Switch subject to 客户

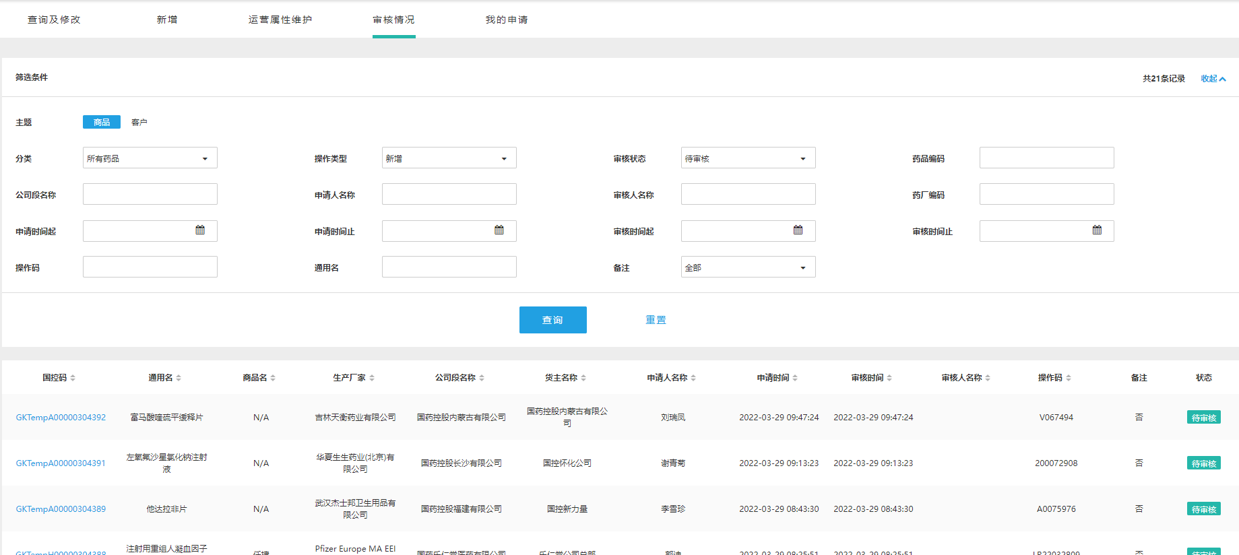pos(139,122)
